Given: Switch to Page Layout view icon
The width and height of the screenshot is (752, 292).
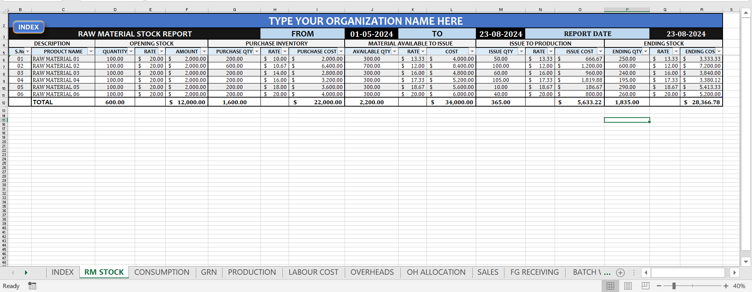Looking at the screenshot, I should [628, 286].
